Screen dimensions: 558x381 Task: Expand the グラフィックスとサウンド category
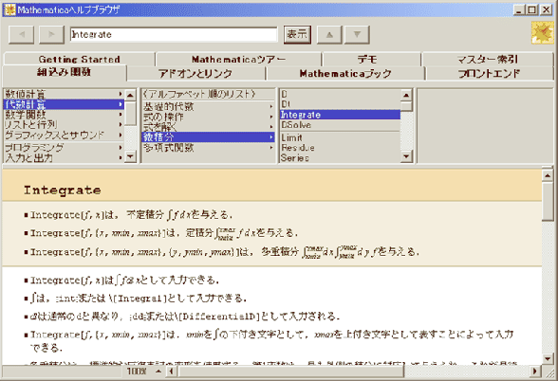64,135
